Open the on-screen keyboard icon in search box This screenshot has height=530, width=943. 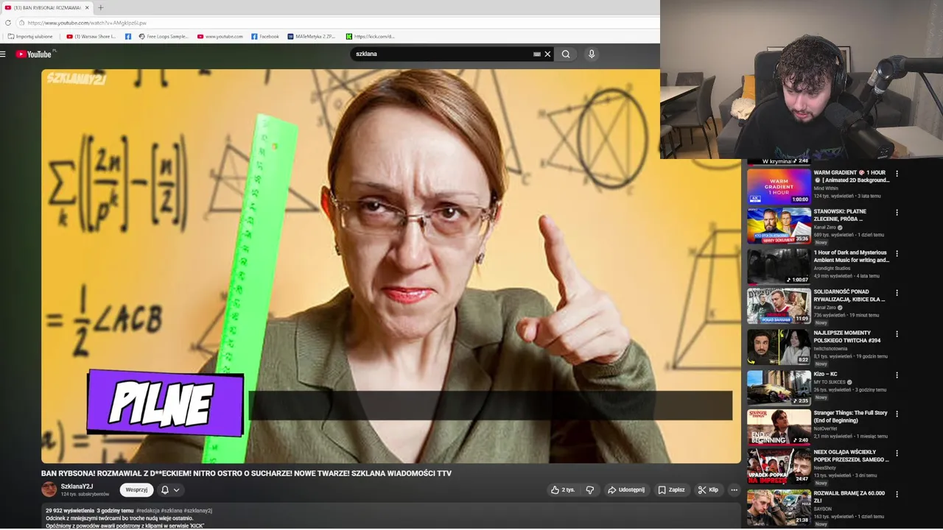537,54
